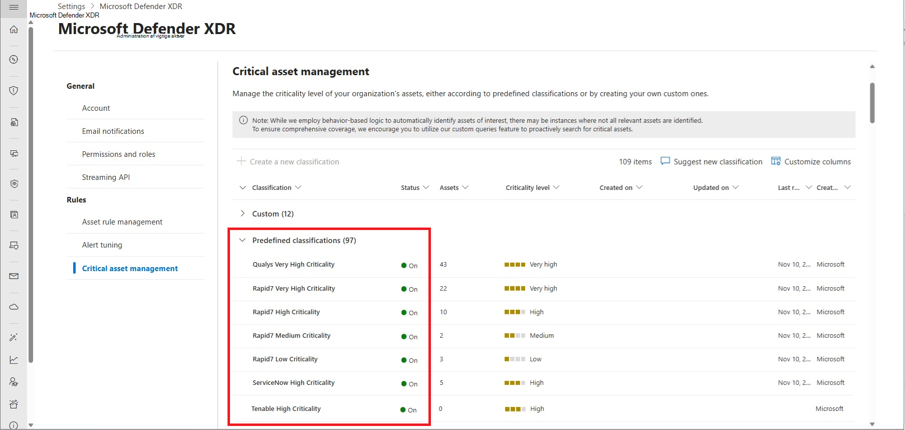The image size is (905, 430).
Task: Select Rapid7 Medium Criticality classification
Action: [x=291, y=335]
